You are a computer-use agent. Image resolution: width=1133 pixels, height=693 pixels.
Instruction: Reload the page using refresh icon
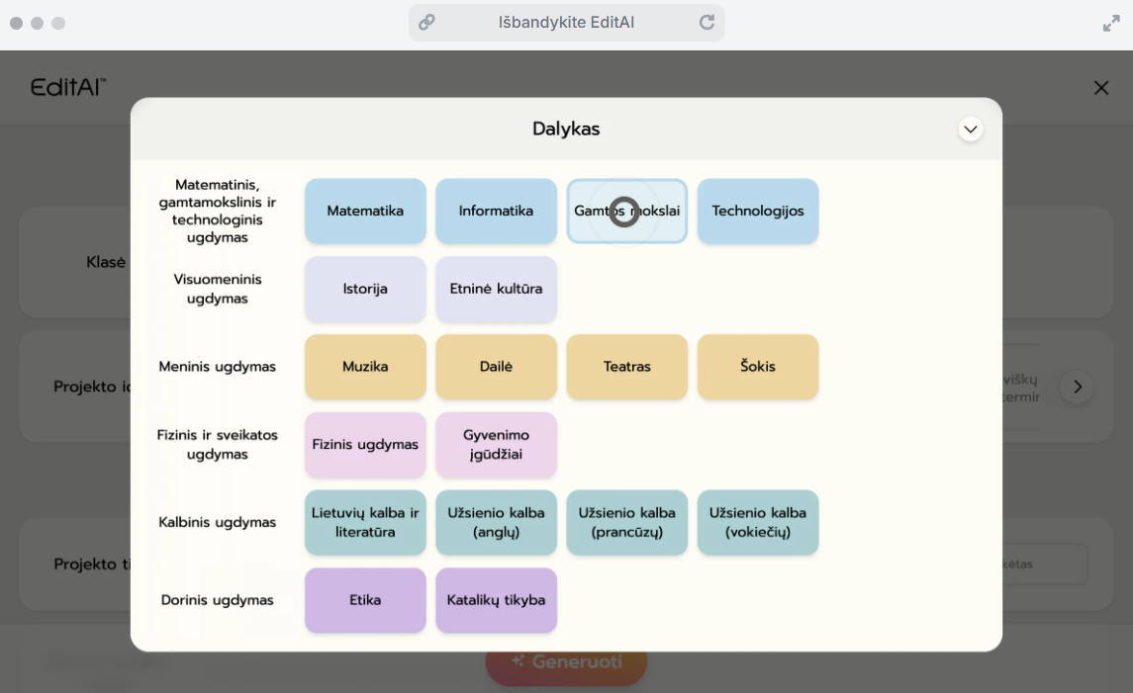tap(707, 23)
